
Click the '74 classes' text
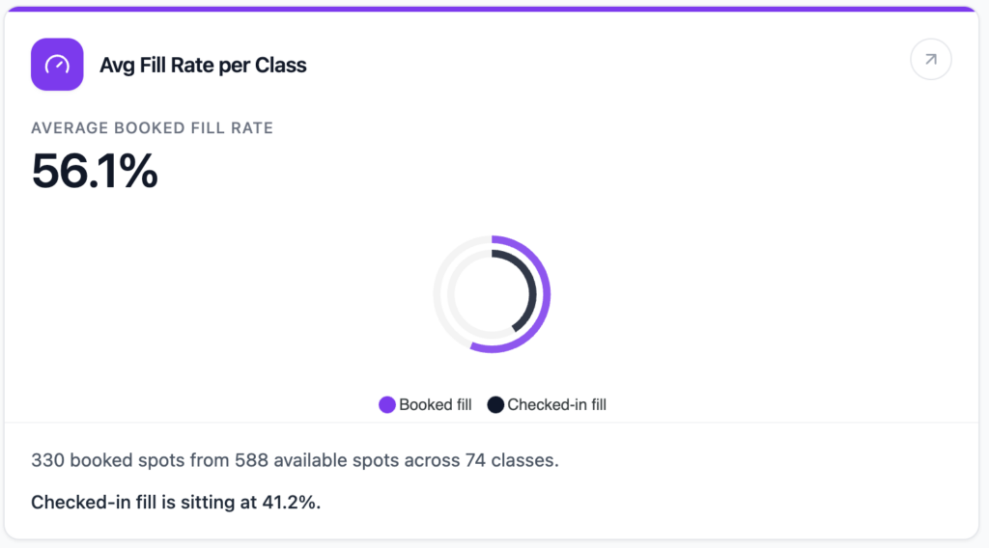(x=518, y=460)
